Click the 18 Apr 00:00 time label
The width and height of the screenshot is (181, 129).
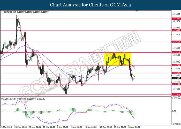pyautogui.click(x=134, y=127)
